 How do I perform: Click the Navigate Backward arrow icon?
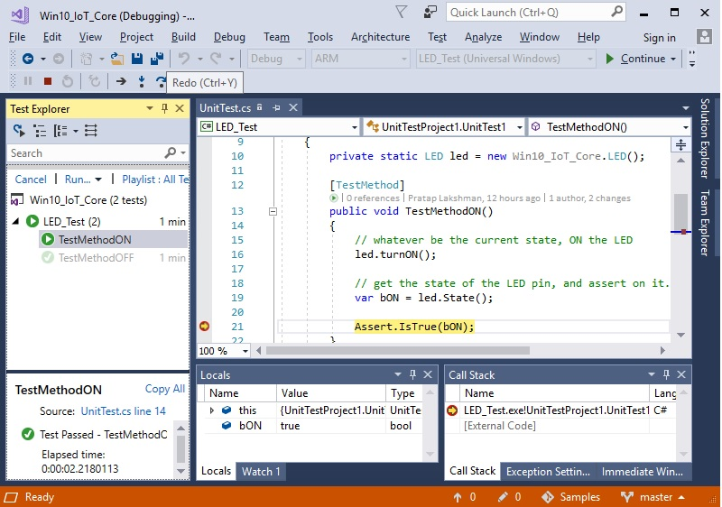coord(27,59)
